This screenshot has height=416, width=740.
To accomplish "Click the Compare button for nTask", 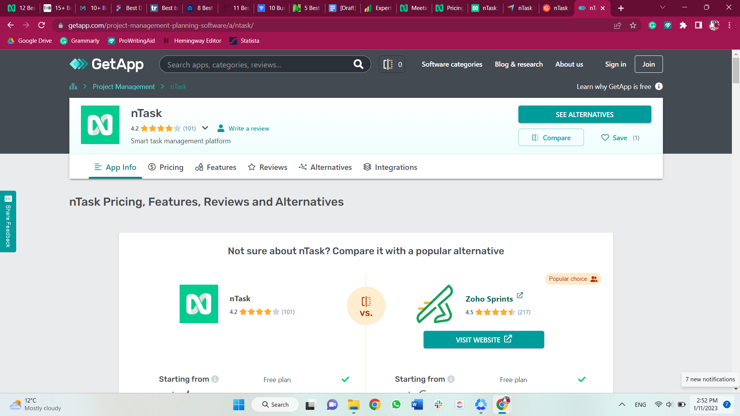I will 551,138.
